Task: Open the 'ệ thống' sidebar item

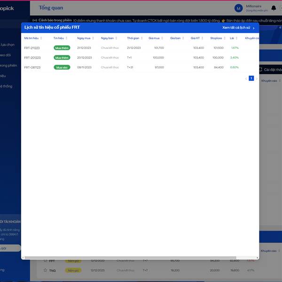Action: point(6,86)
